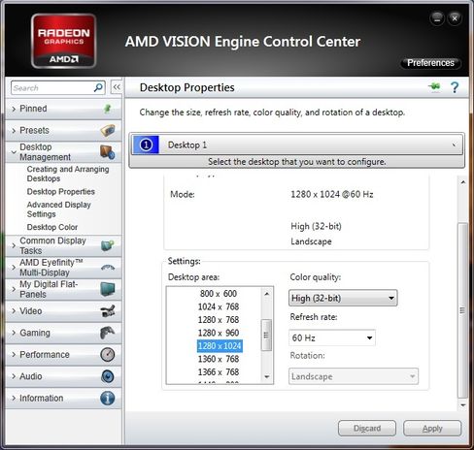Expand the Gaming section
The image size is (474, 450).
(14, 333)
